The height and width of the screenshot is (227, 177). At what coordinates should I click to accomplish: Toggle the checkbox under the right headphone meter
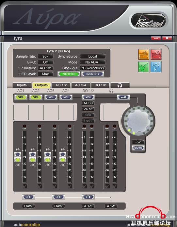pyautogui.click(x=115, y=186)
